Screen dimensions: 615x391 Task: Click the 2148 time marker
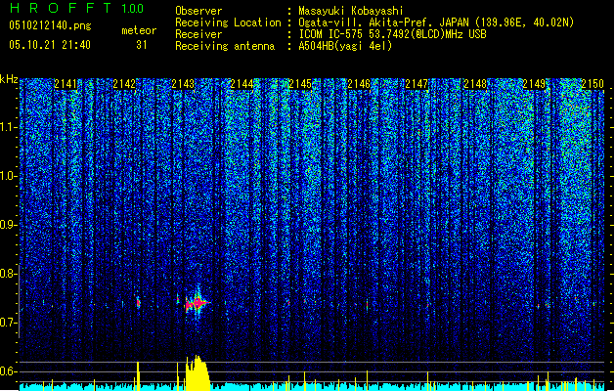pos(475,84)
